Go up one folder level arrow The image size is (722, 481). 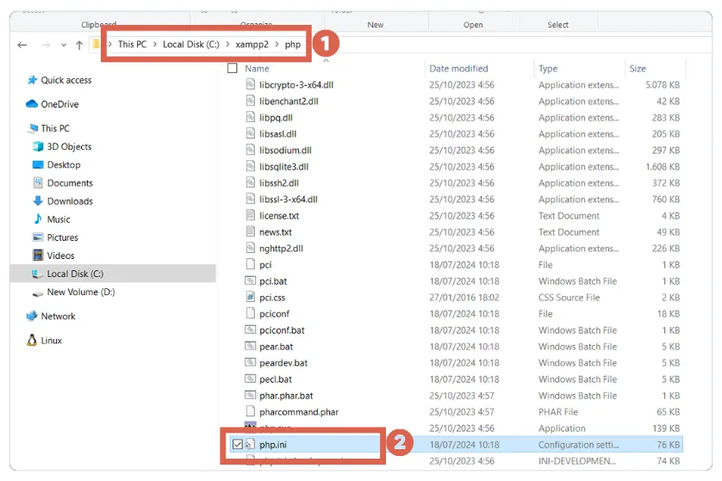79,45
